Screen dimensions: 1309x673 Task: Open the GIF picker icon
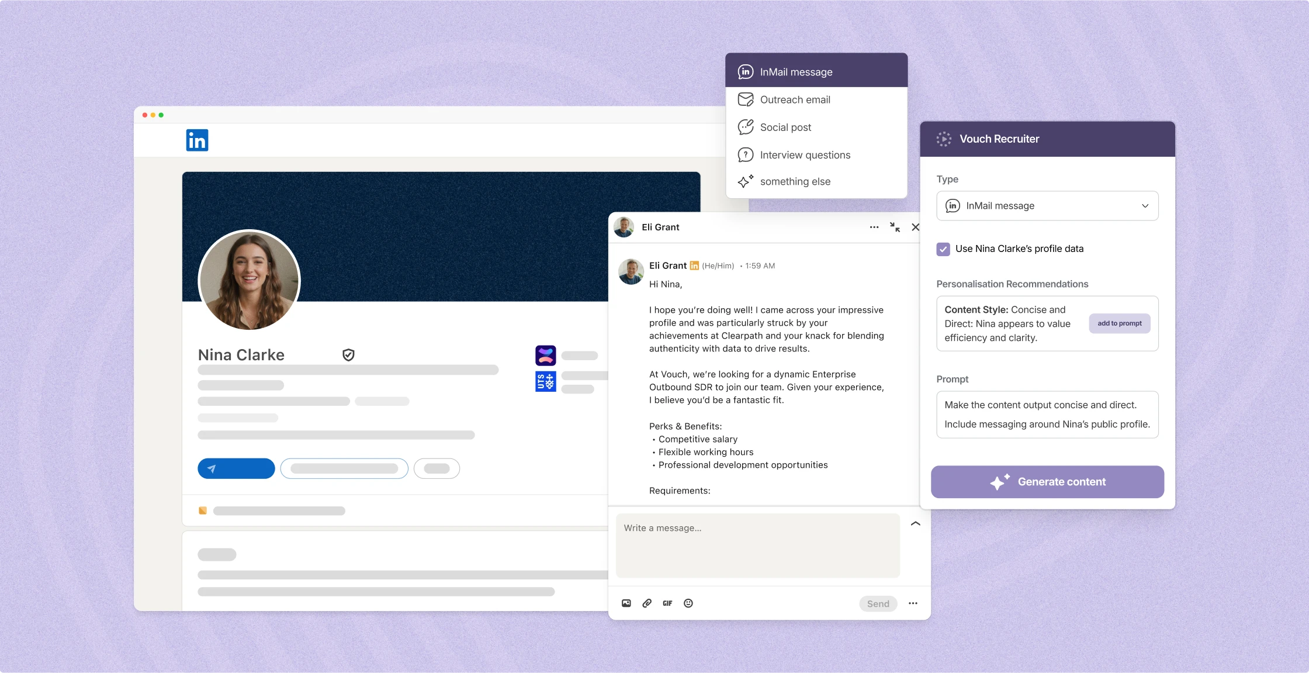coord(667,603)
